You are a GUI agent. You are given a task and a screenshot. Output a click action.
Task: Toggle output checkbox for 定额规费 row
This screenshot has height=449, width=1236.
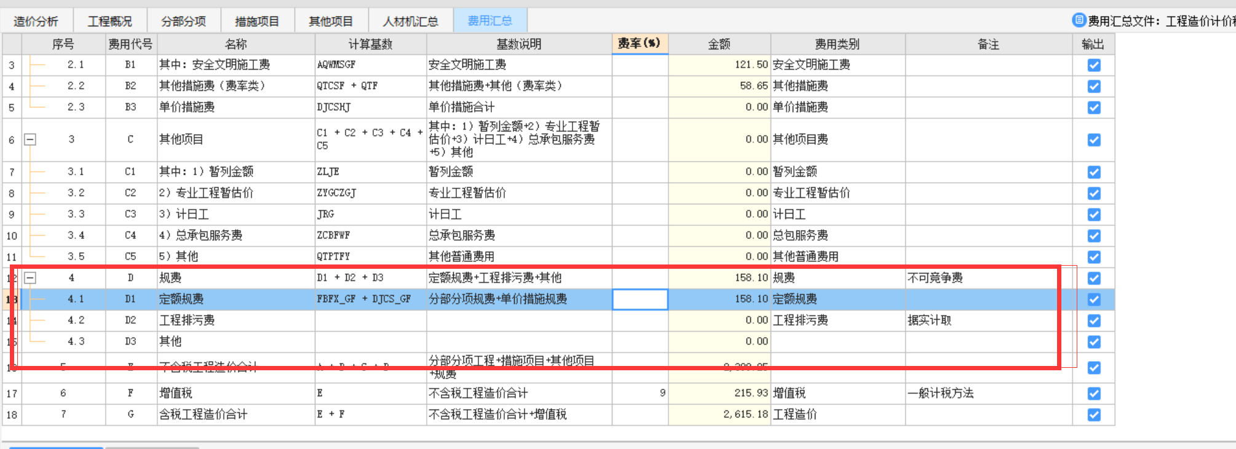click(x=1094, y=300)
